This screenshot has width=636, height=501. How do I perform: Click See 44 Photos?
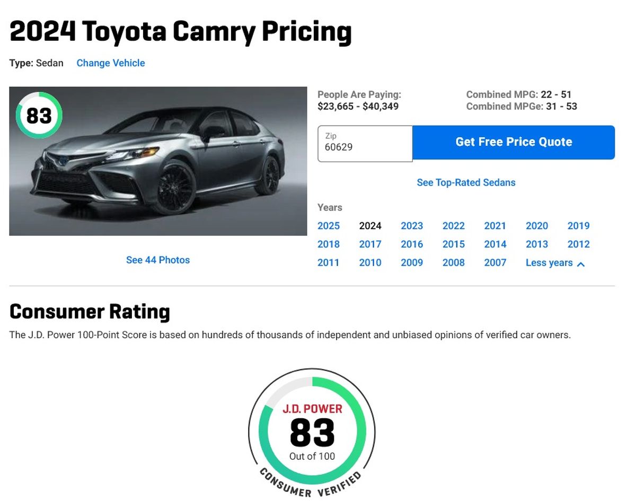157,260
